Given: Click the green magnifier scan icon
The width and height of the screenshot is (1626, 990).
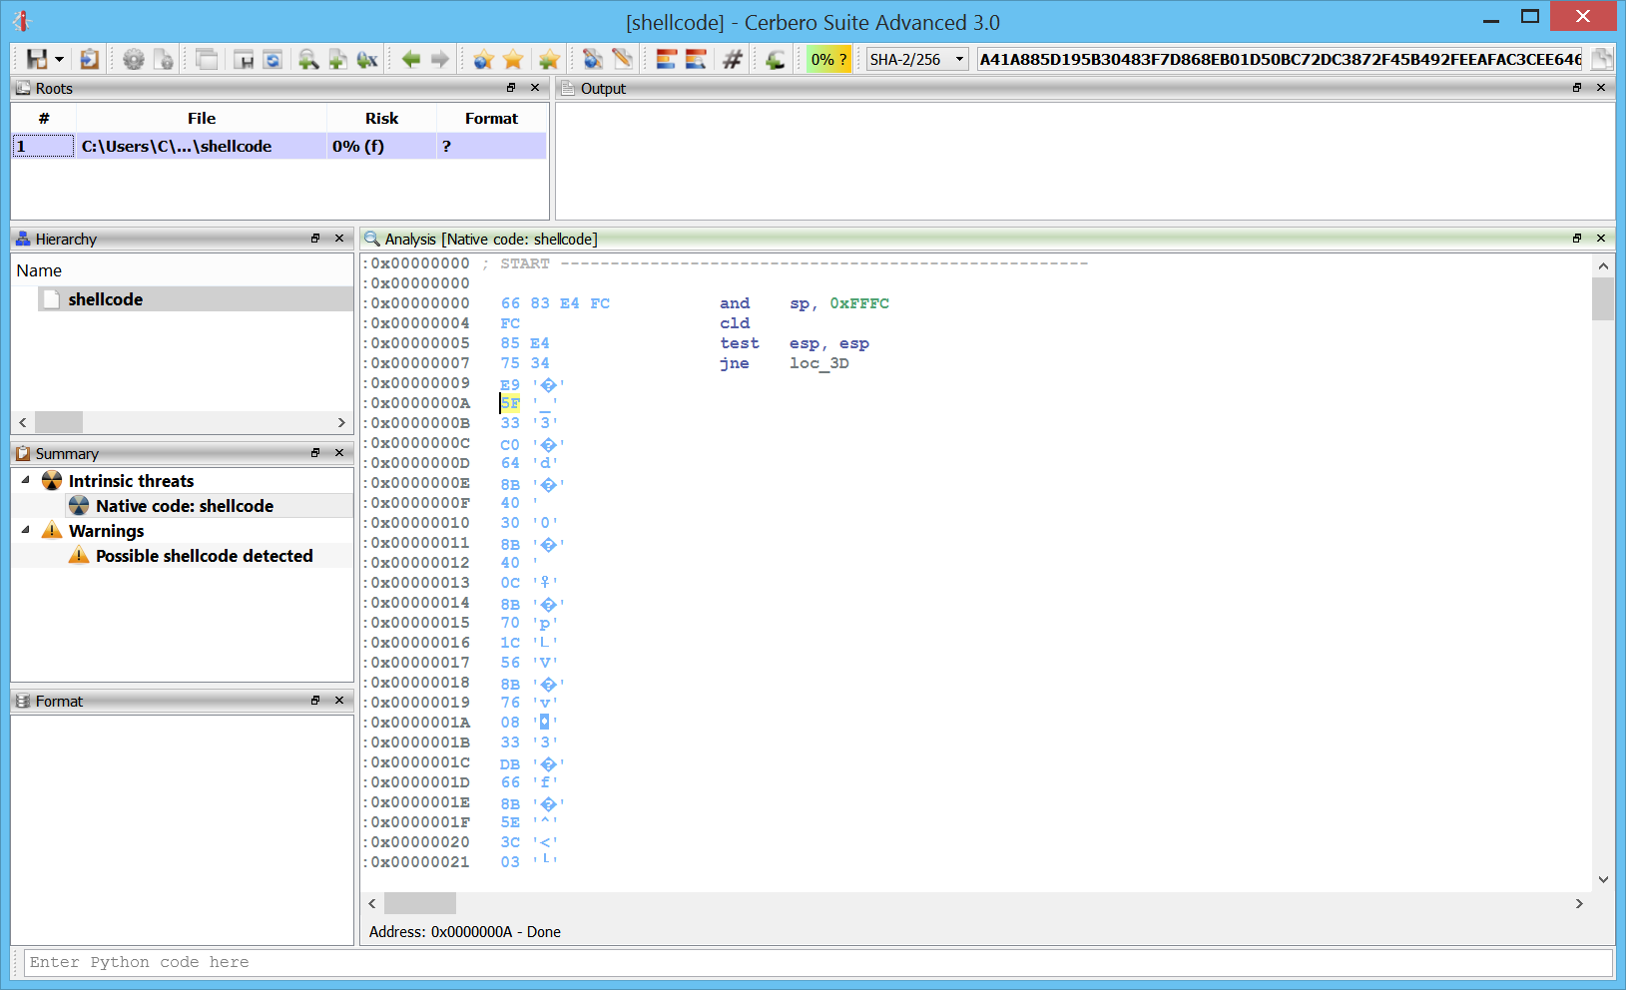Looking at the screenshot, I should pyautogui.click(x=308, y=59).
